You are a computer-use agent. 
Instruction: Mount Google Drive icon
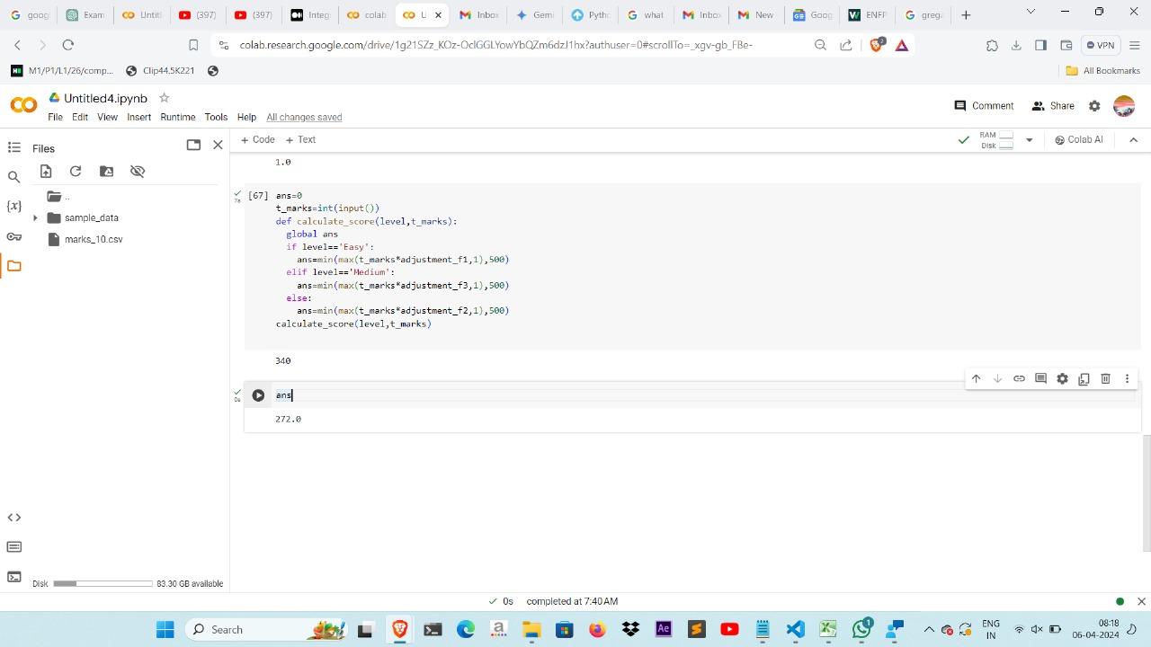click(106, 171)
